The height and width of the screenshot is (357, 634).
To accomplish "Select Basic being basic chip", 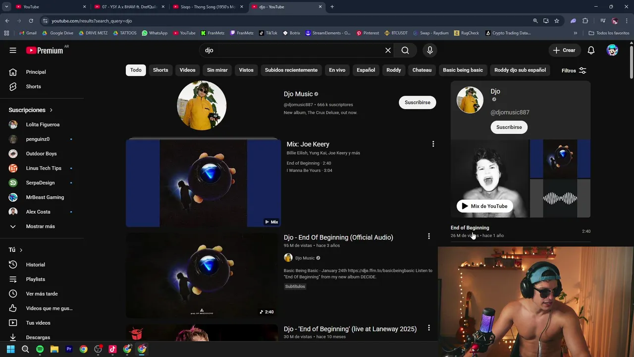I will point(463,70).
